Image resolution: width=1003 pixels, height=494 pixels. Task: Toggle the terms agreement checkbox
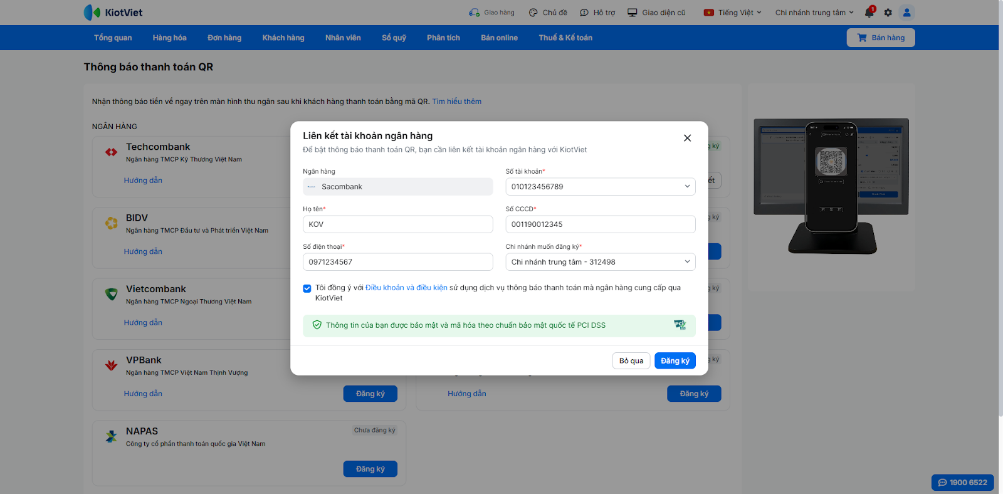pos(307,288)
